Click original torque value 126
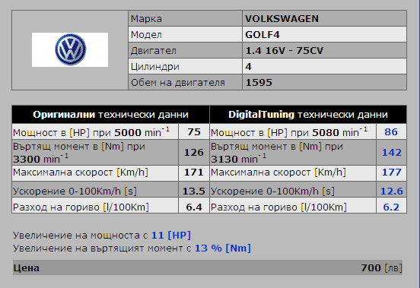Viewport: 420px width, 288px height. pyautogui.click(x=194, y=153)
